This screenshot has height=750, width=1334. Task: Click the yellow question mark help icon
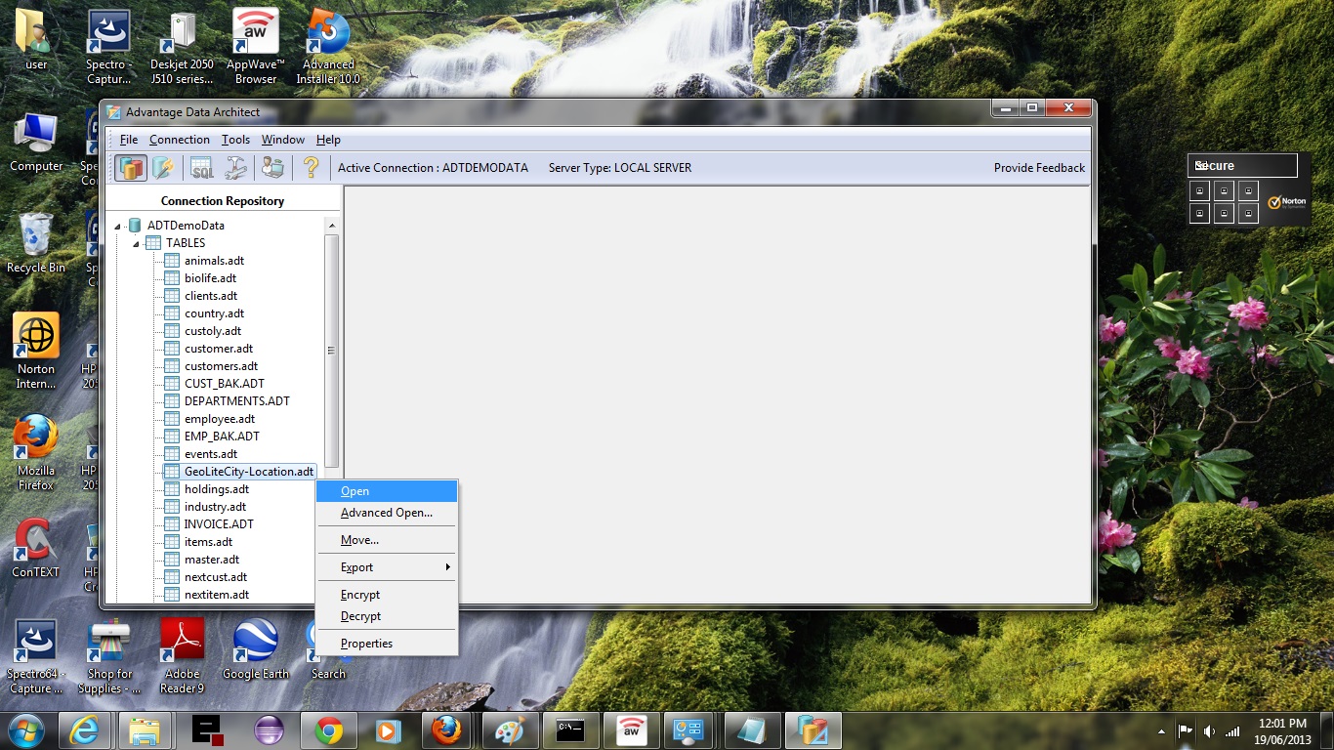(x=311, y=168)
